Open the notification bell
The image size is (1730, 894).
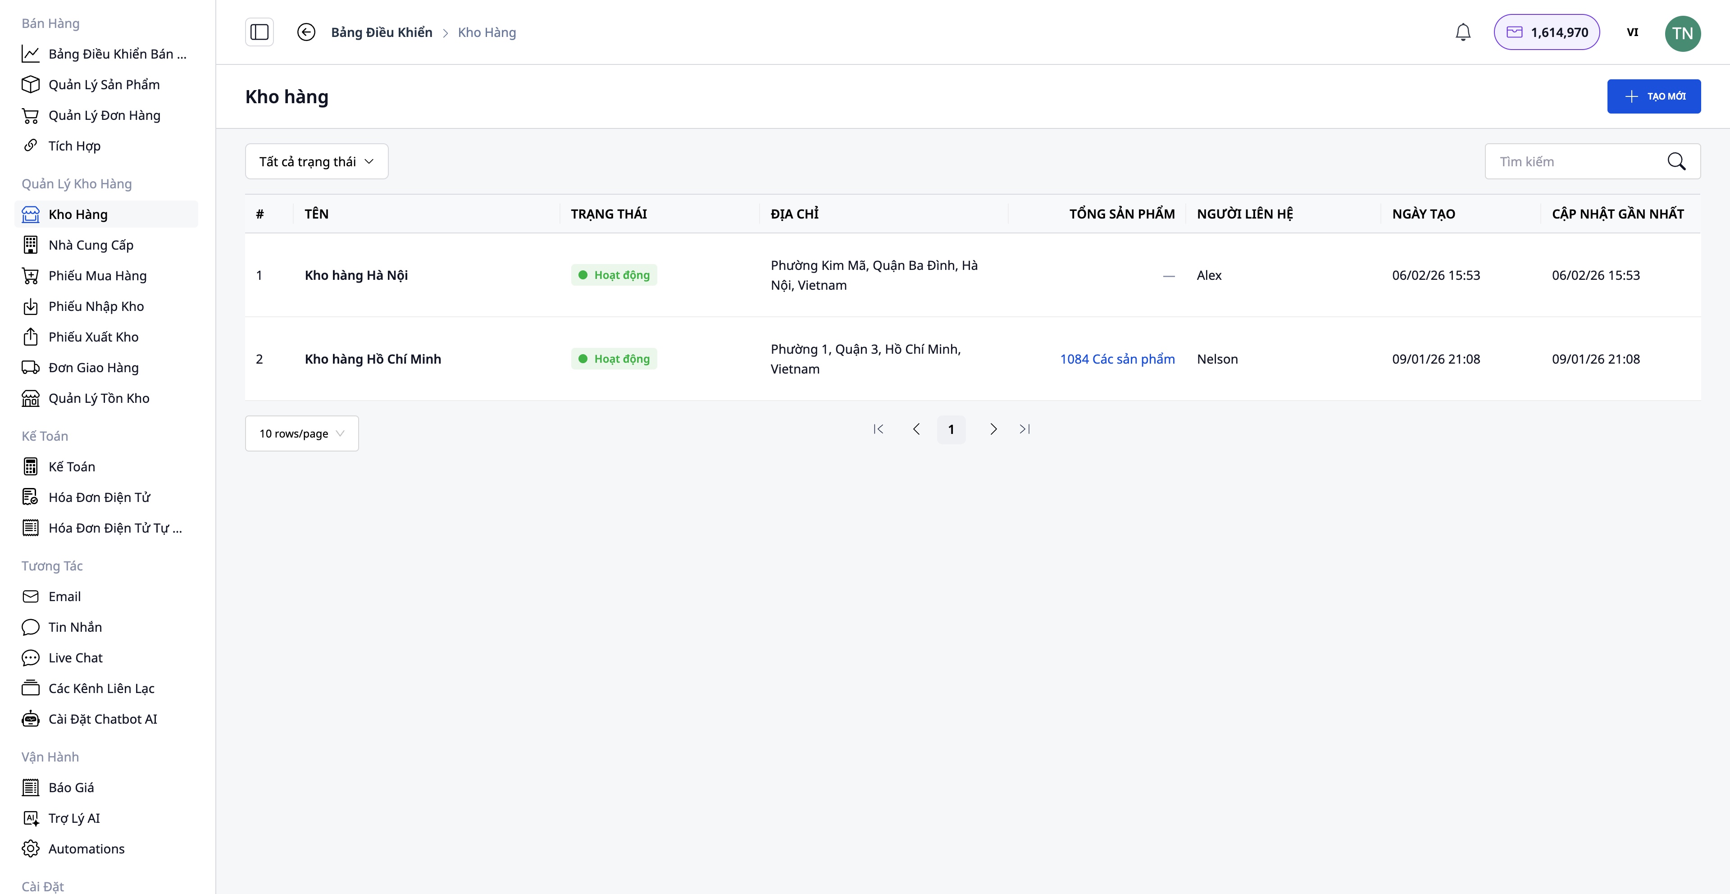(x=1463, y=32)
